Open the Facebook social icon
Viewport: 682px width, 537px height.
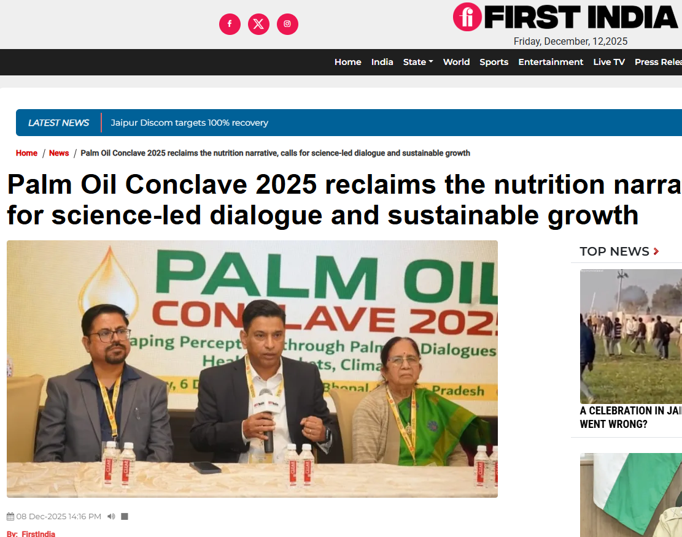[230, 24]
